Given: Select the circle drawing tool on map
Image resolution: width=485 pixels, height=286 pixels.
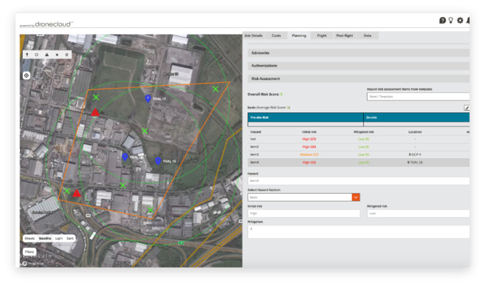Looking at the screenshot, I should 37,55.
